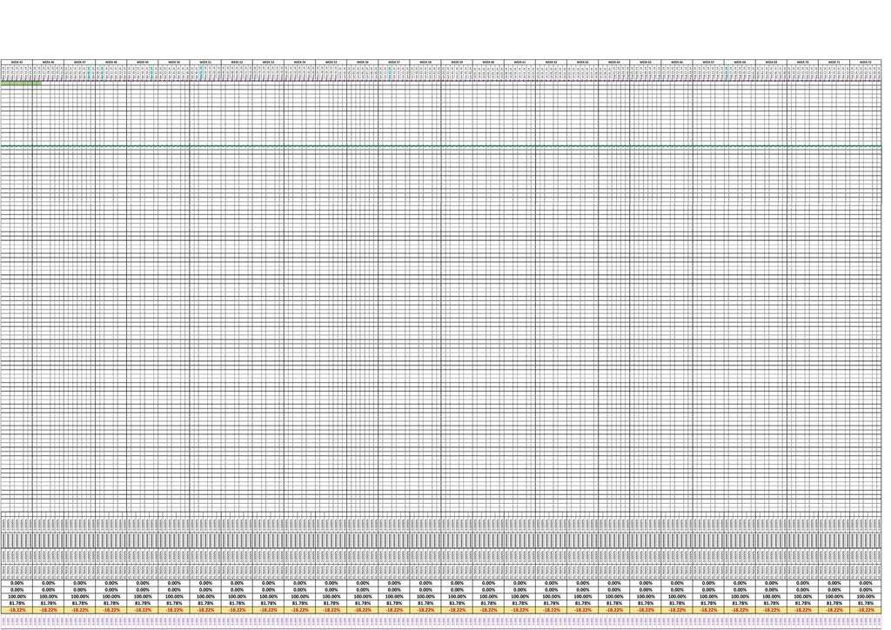Image resolution: width=891 pixels, height=630 pixels.
Task: Click the 100.00% value in WEEK 52 column
Action: coord(237,596)
